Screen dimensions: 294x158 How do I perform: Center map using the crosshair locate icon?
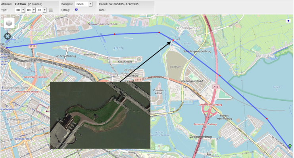(x=8, y=36)
